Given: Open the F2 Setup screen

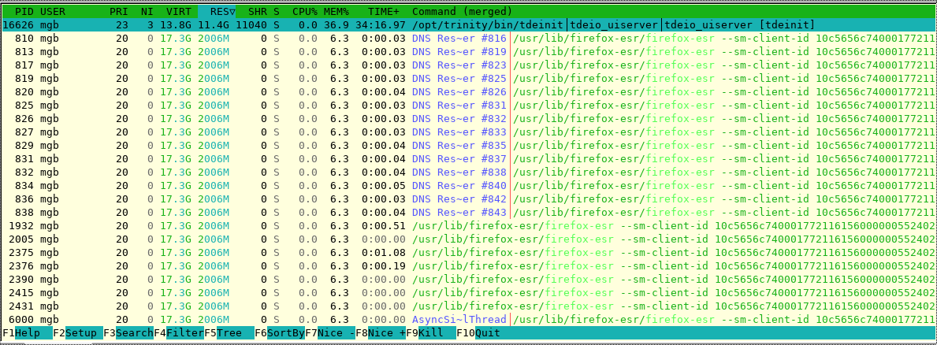Looking at the screenshot, I should point(78,332).
